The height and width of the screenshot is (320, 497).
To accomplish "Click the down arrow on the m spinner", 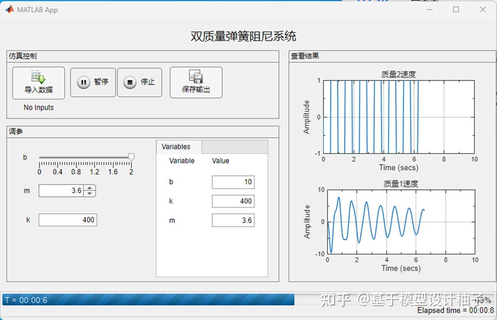I will [90, 194].
